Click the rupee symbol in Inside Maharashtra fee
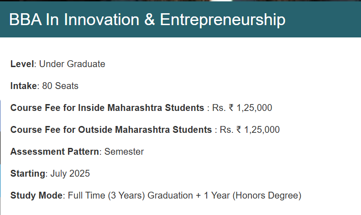This screenshot has height=215, width=361. [x=231, y=108]
